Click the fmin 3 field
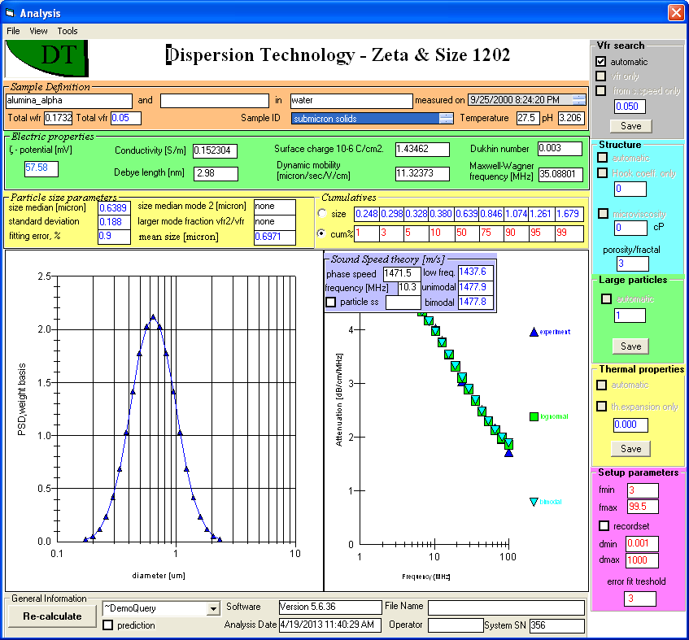689x640 pixels. click(x=643, y=490)
